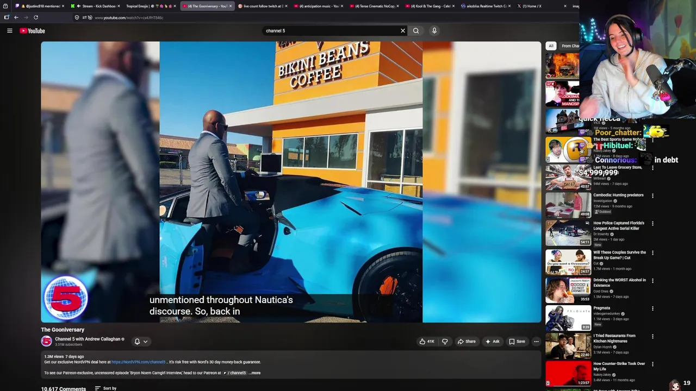Open the 'Drinking the WORST Alcohol' thumbnail
The height and width of the screenshot is (391, 696).
tap(568, 290)
